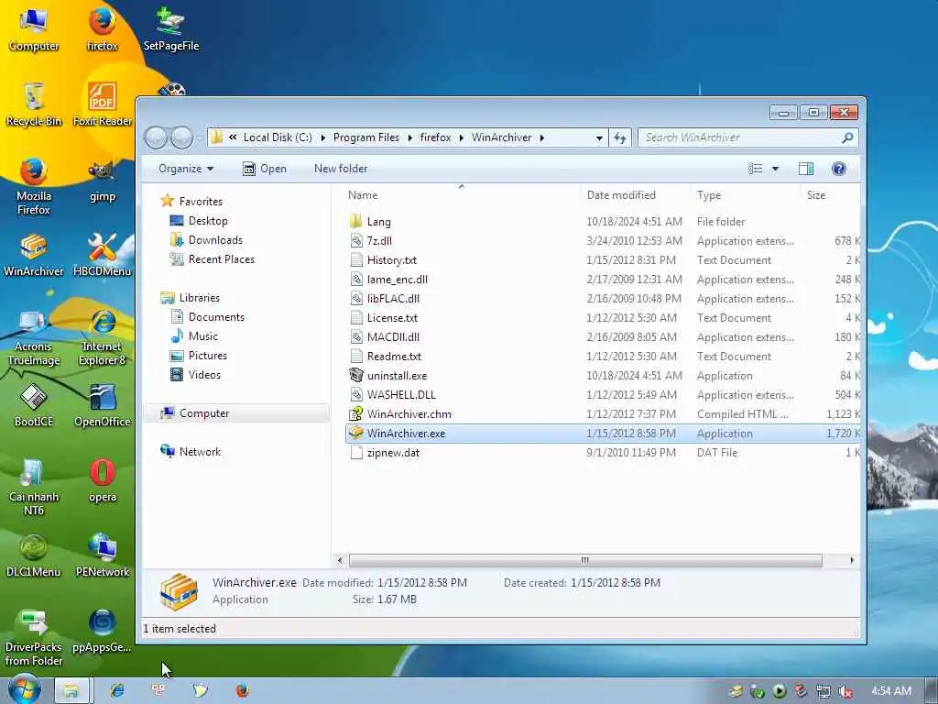Click Program Files in the address path
Screen dimensions: 938x704
click(x=366, y=137)
